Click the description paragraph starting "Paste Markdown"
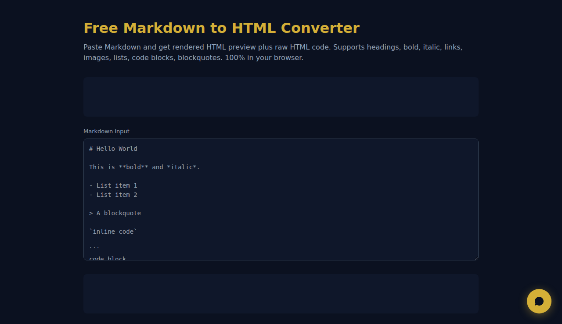The width and height of the screenshot is (562, 324). click(x=273, y=52)
